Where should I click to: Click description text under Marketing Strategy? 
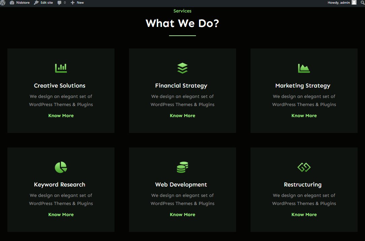click(304, 101)
